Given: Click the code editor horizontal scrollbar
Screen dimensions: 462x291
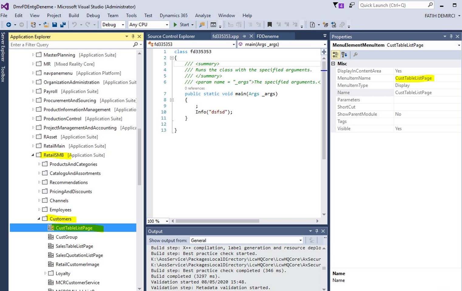Looking at the screenshot, I should (x=217, y=221).
